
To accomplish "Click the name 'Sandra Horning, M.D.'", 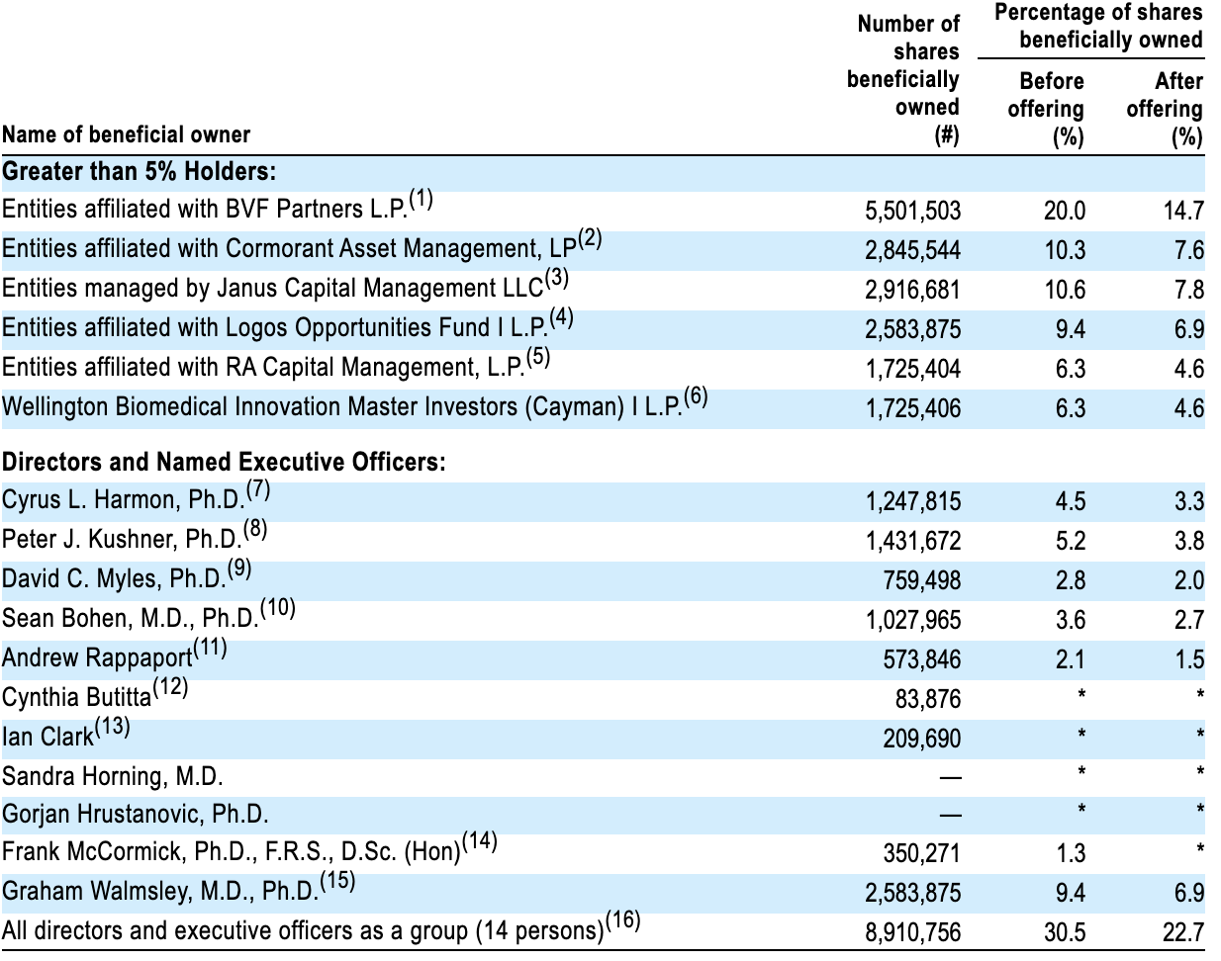I will tap(112, 776).
